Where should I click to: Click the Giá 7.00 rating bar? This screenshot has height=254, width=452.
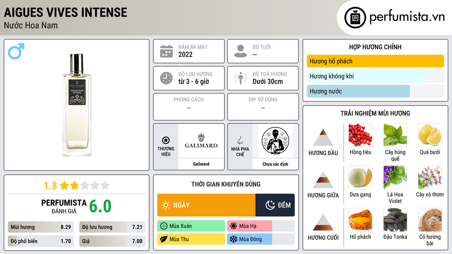point(112,241)
